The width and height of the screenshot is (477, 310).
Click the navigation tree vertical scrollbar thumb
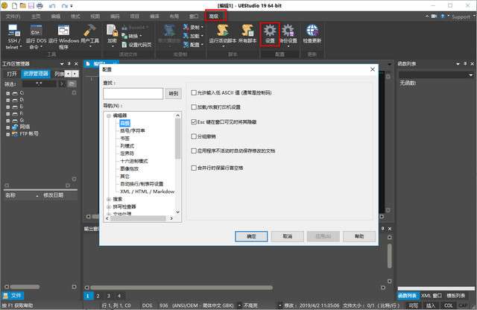[x=178, y=139]
